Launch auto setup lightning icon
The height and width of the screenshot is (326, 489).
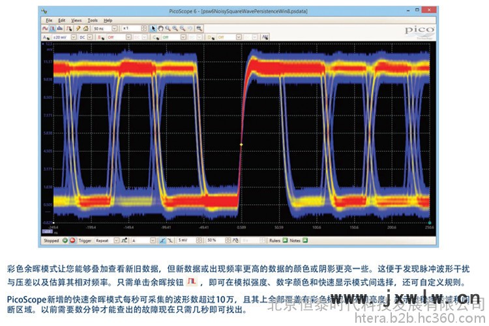pos(78,29)
